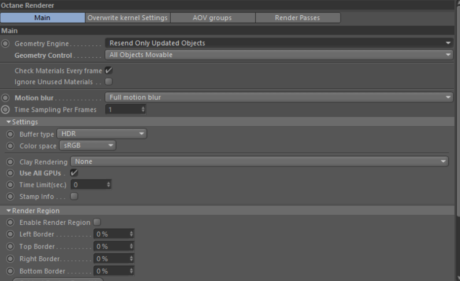Open Overwrite kernel Settings tab
The image size is (460, 281).
coord(128,18)
